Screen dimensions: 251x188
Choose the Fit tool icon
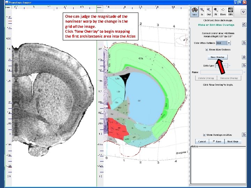[216, 12]
